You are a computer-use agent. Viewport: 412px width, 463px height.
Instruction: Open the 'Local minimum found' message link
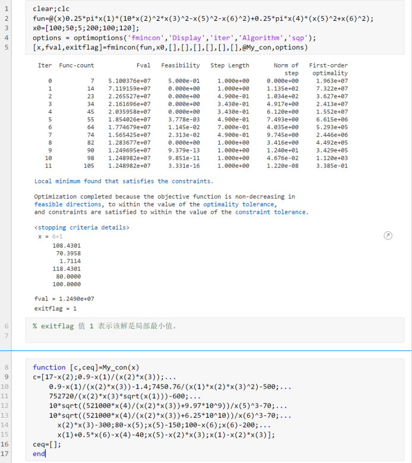point(123,181)
